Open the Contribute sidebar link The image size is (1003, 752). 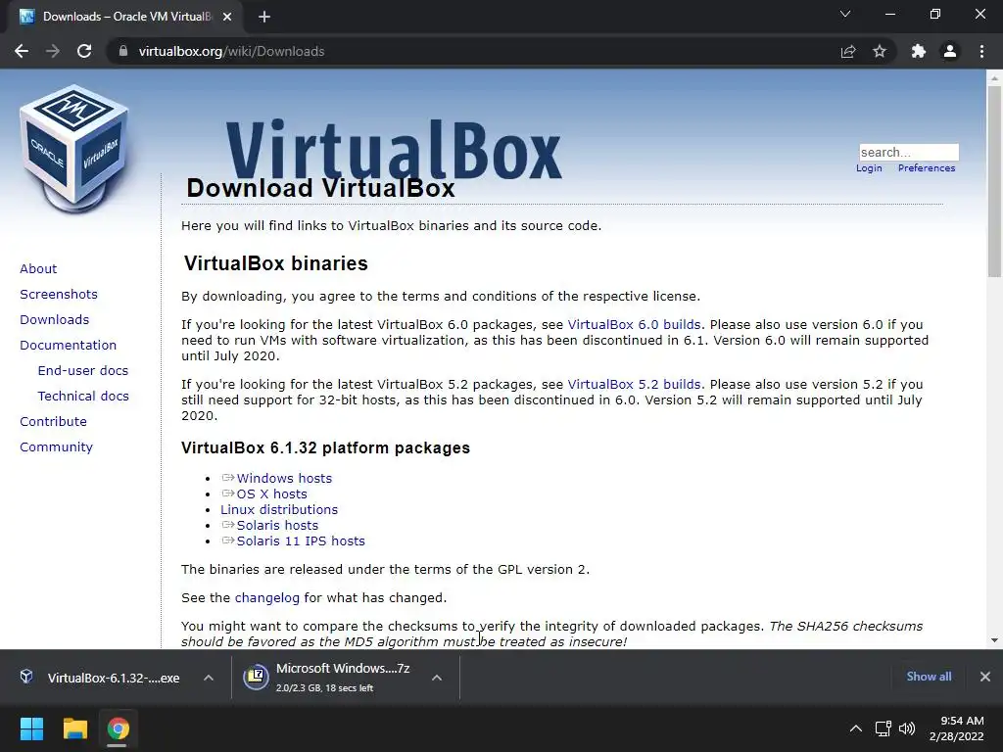click(x=53, y=422)
